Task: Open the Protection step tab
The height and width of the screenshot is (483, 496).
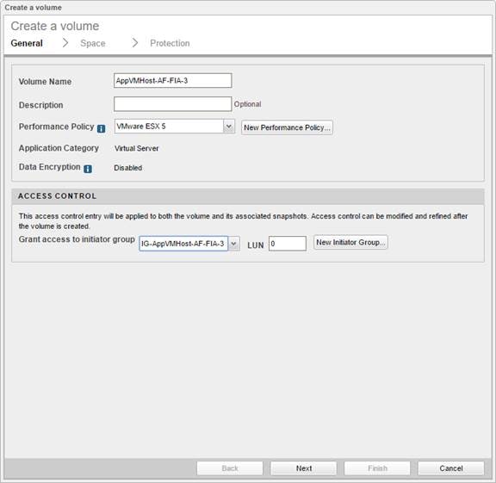Action: pyautogui.click(x=170, y=43)
